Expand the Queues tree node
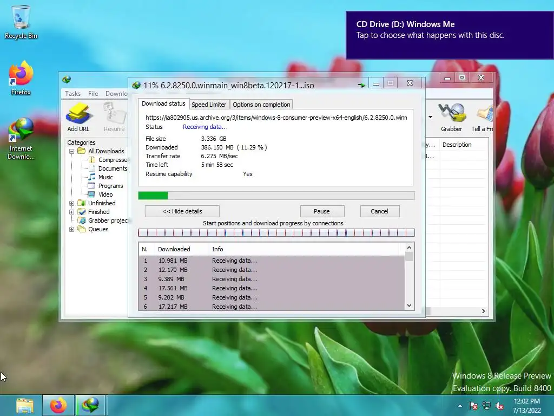The width and height of the screenshot is (554, 416). click(x=72, y=229)
